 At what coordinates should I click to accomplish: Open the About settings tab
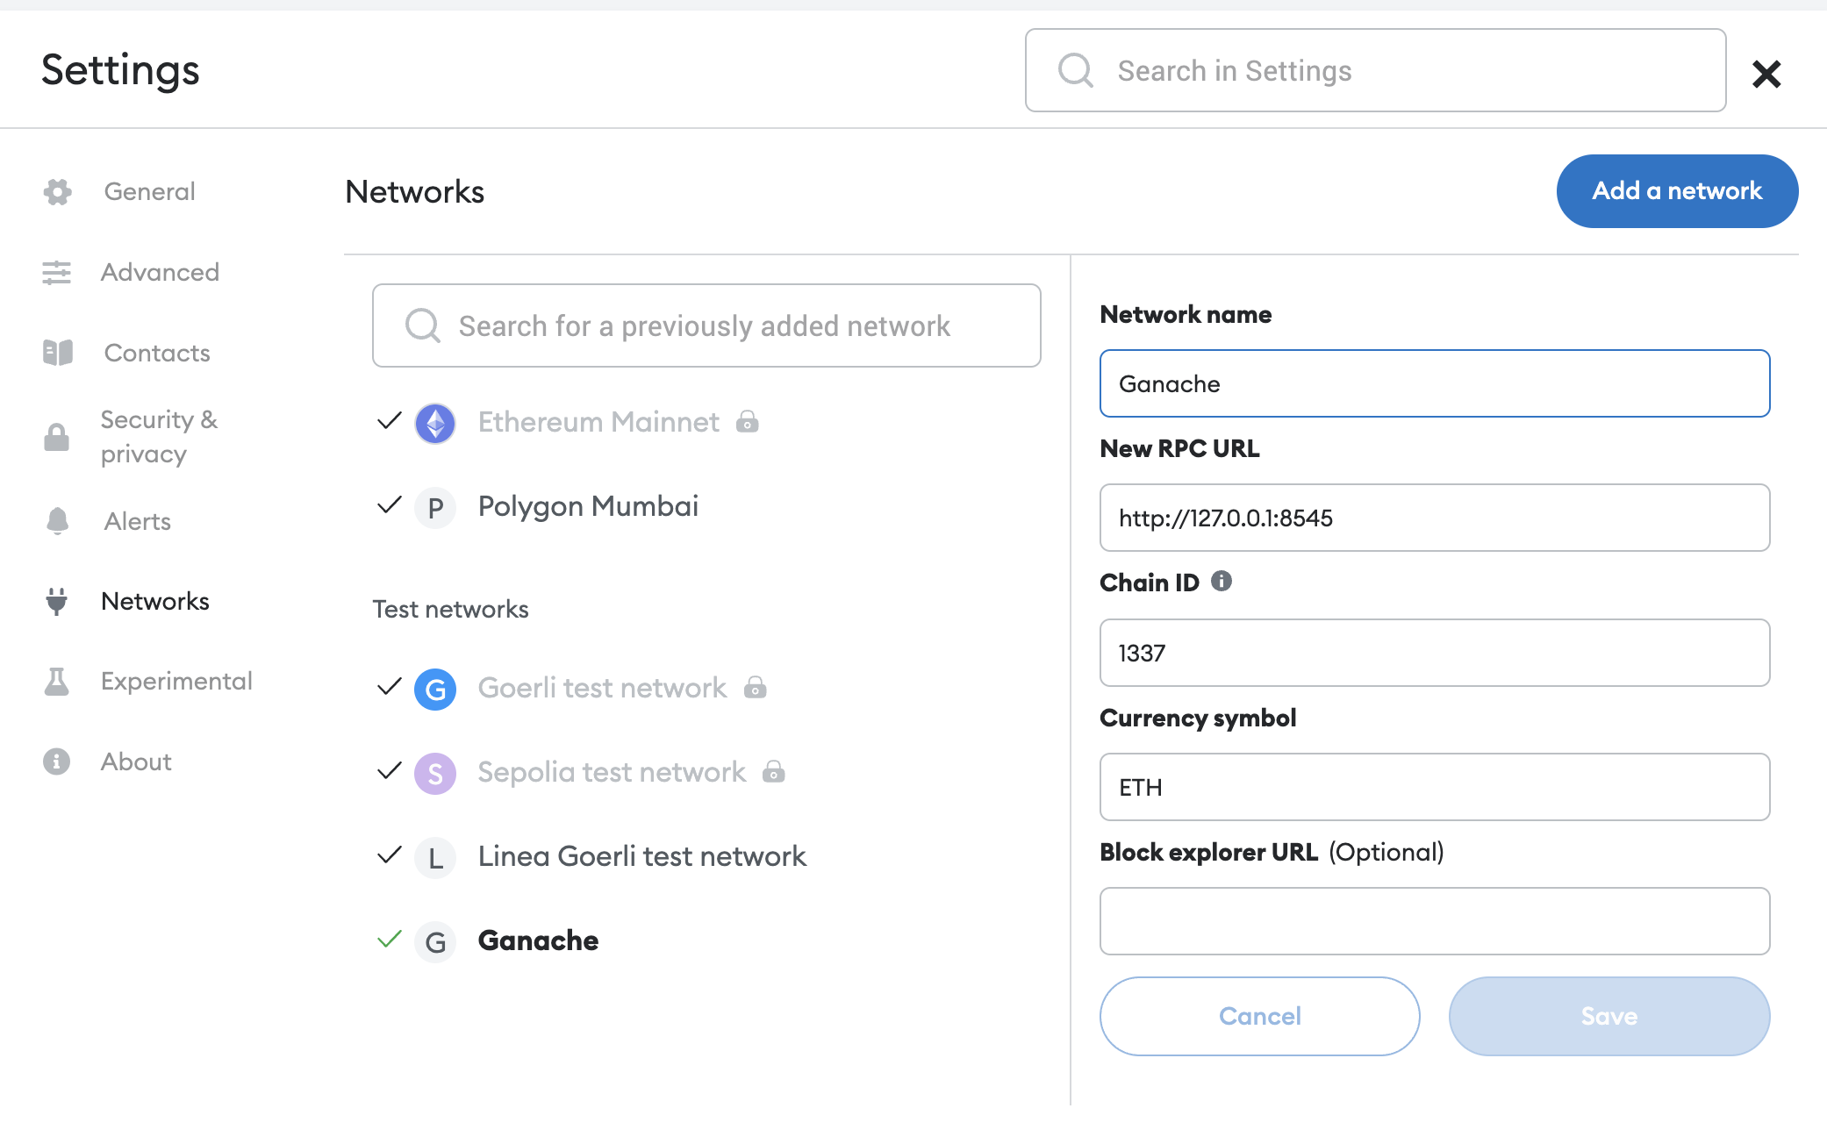[136, 761]
